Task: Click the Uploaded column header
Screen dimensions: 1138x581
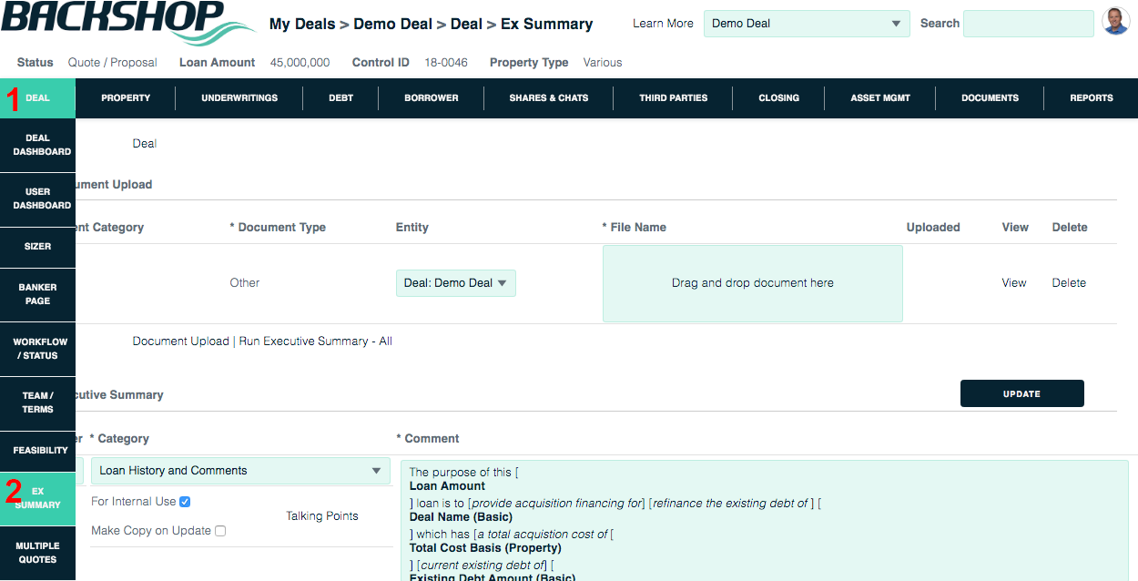Action: pos(933,228)
